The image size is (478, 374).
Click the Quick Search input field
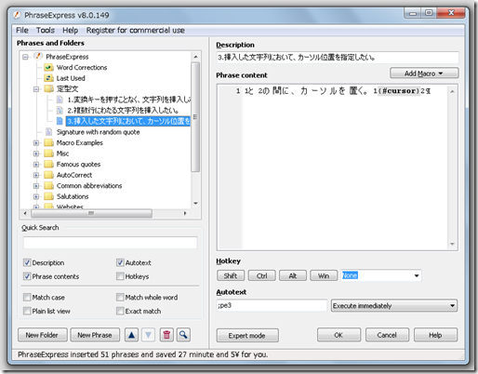[111, 243]
